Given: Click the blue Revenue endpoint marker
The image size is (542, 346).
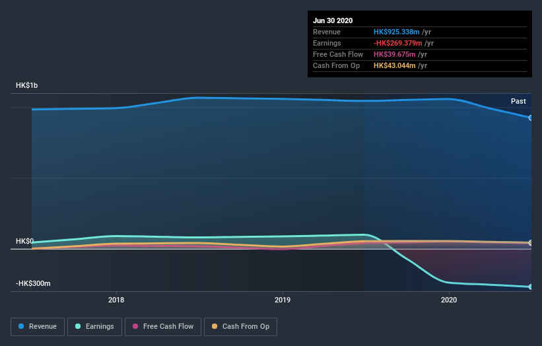Looking at the screenshot, I should pyautogui.click(x=530, y=118).
